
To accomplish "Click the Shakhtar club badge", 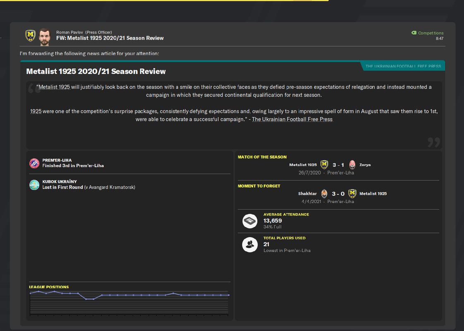I will pyautogui.click(x=324, y=194).
